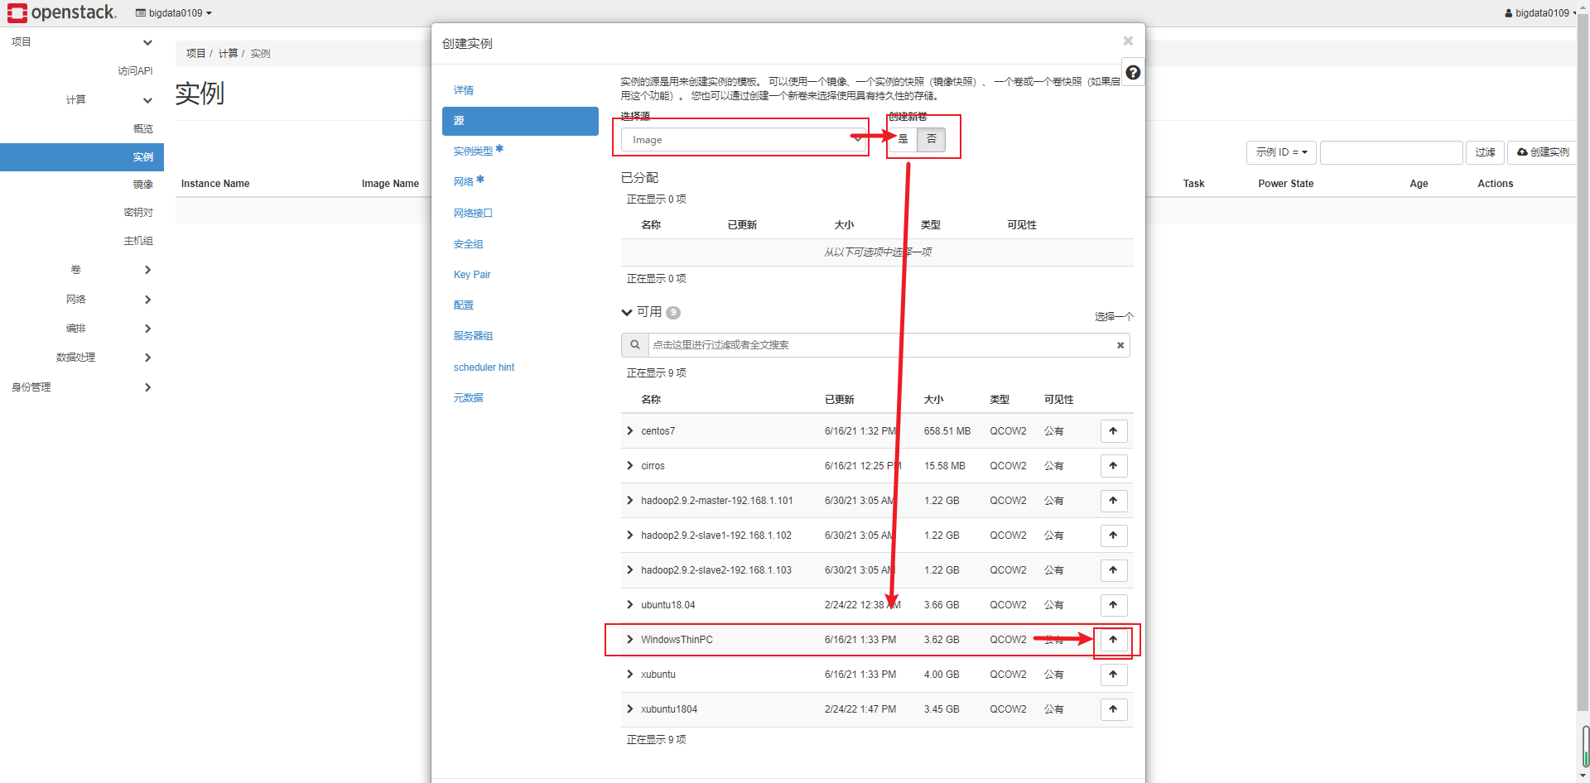The height and width of the screenshot is (783, 1590).
Task: Expand the xubuntu1804 row details
Action: tap(630, 709)
